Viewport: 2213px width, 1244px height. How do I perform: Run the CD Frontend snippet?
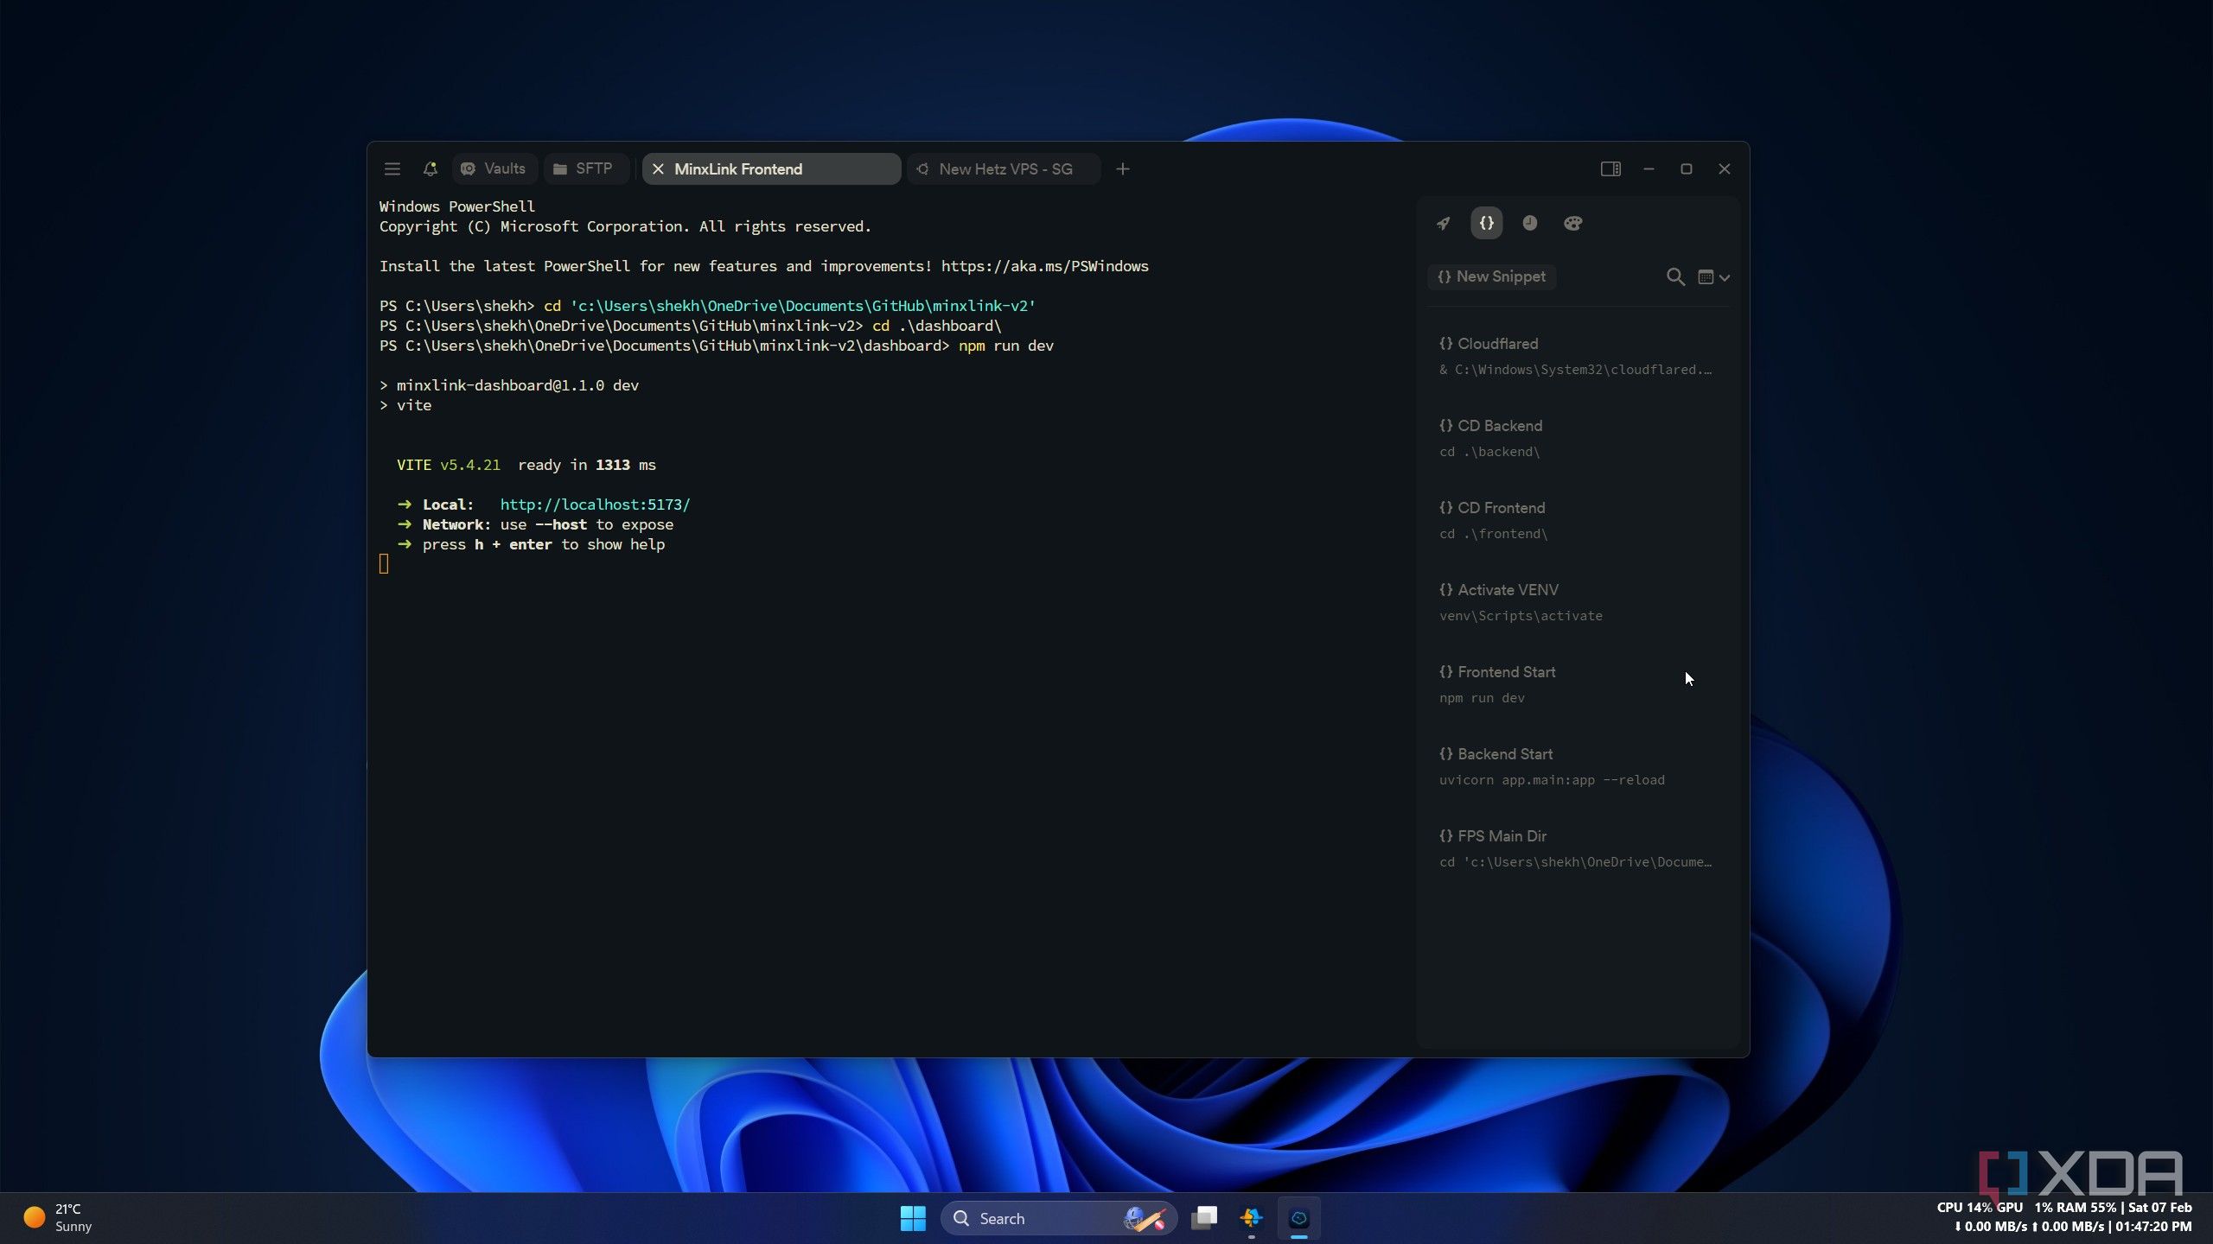[1577, 520]
